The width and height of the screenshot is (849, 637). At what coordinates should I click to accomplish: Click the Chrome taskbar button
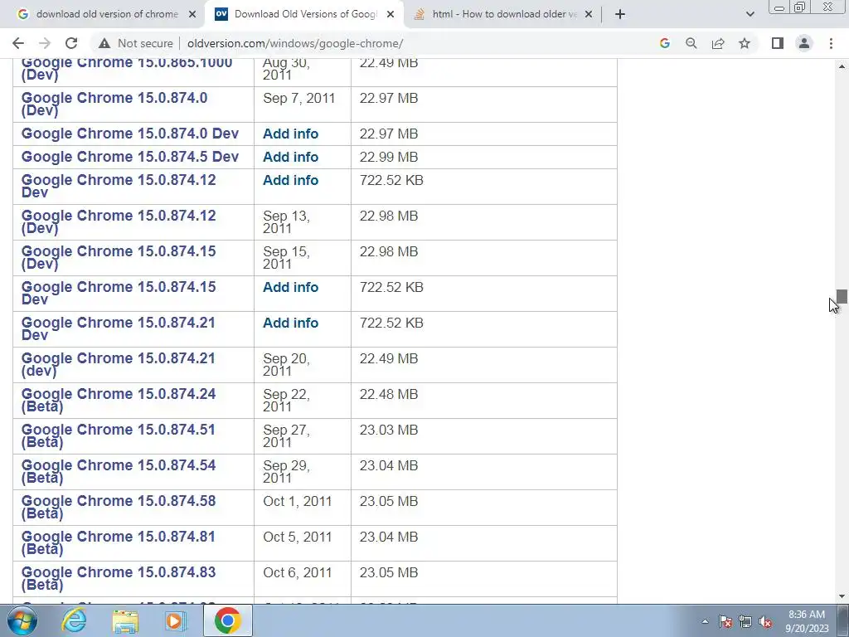227,620
